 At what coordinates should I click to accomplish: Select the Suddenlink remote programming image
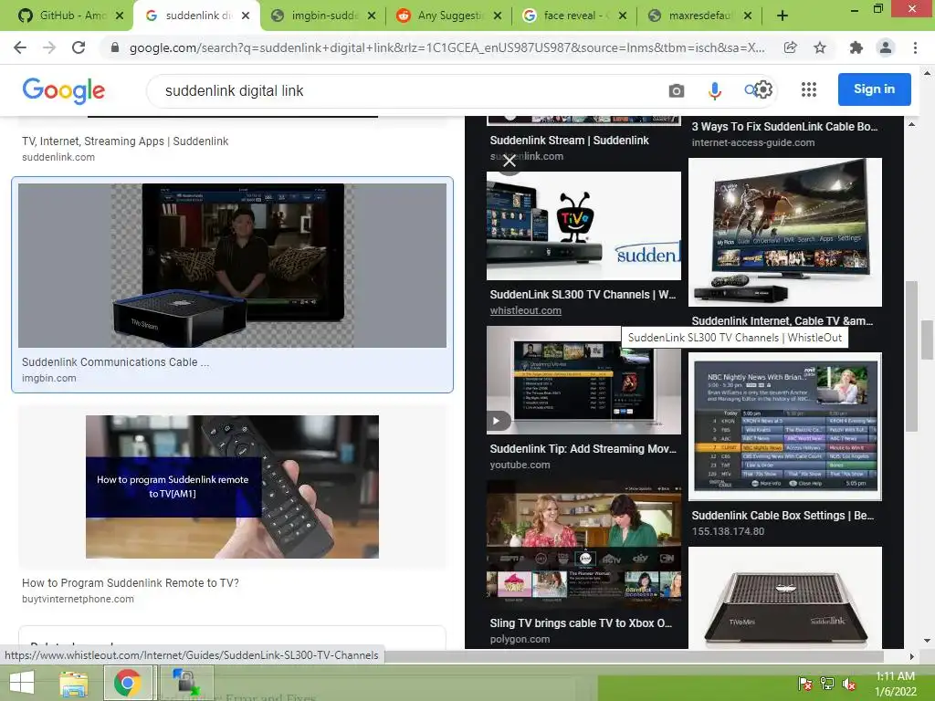(232, 487)
